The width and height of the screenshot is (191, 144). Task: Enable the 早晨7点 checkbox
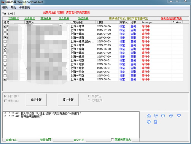(x=89, y=96)
